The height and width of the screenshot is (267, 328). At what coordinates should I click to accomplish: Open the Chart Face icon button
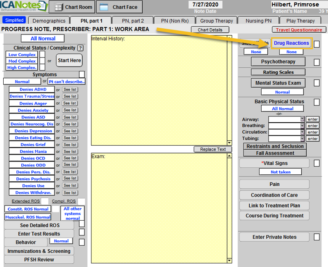tap(120, 7)
